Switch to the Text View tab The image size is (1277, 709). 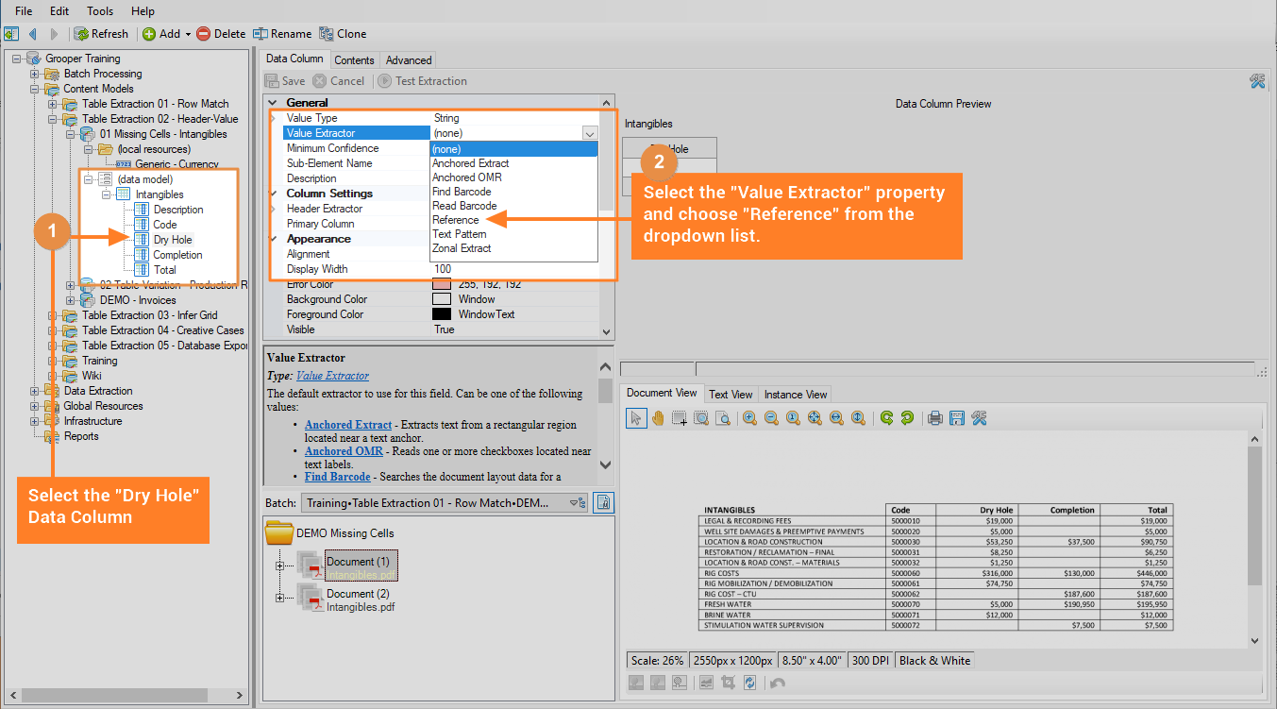[731, 395]
